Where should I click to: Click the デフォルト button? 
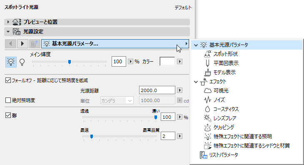coord(183,7)
